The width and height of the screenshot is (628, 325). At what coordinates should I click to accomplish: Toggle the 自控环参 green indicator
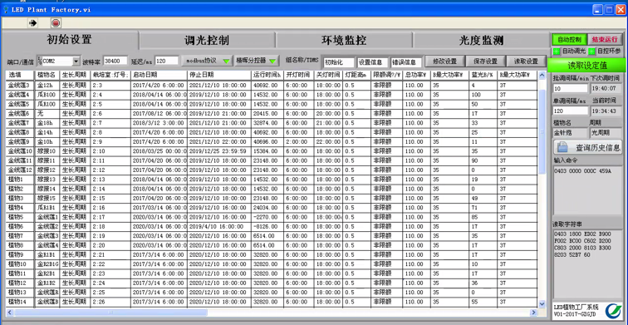point(591,52)
